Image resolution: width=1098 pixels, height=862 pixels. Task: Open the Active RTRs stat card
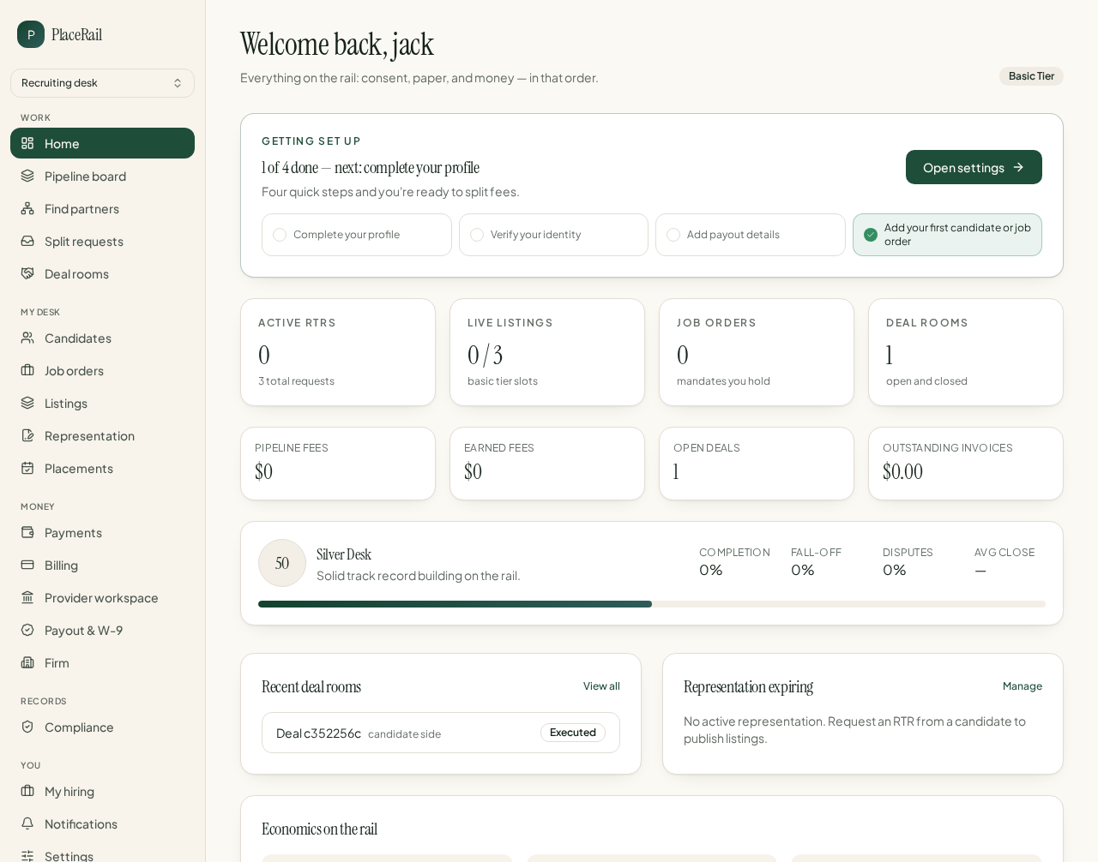tap(338, 352)
